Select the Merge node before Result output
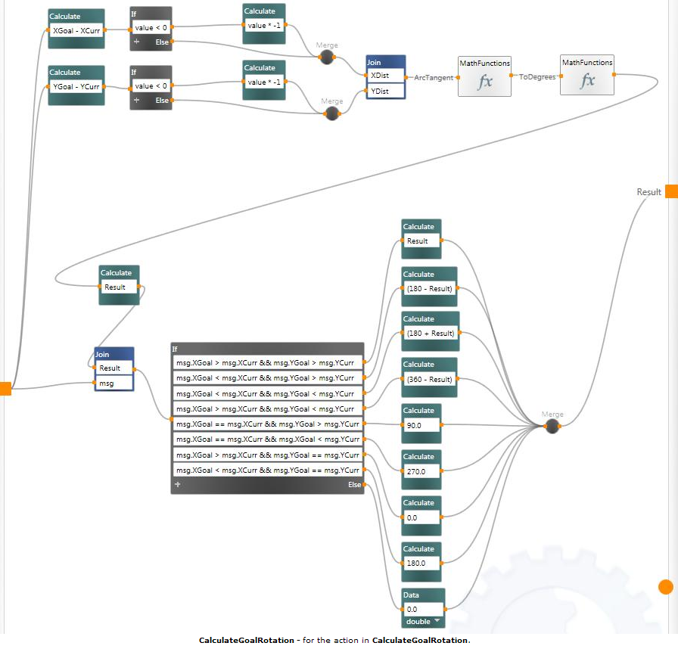Screen dimensions: 678x649 pyautogui.click(x=552, y=426)
